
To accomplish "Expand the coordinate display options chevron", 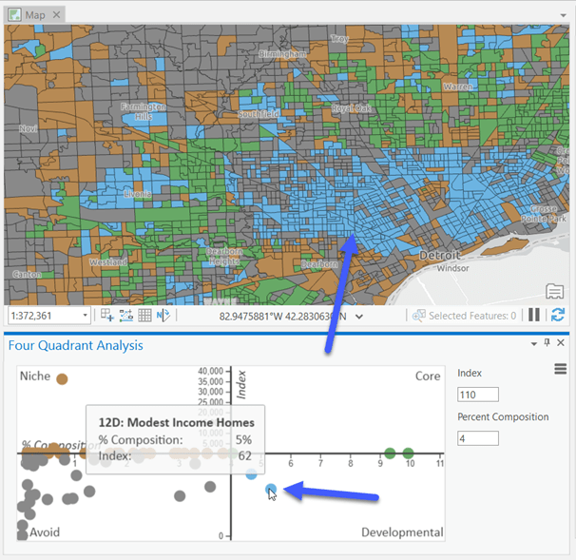I will [359, 316].
